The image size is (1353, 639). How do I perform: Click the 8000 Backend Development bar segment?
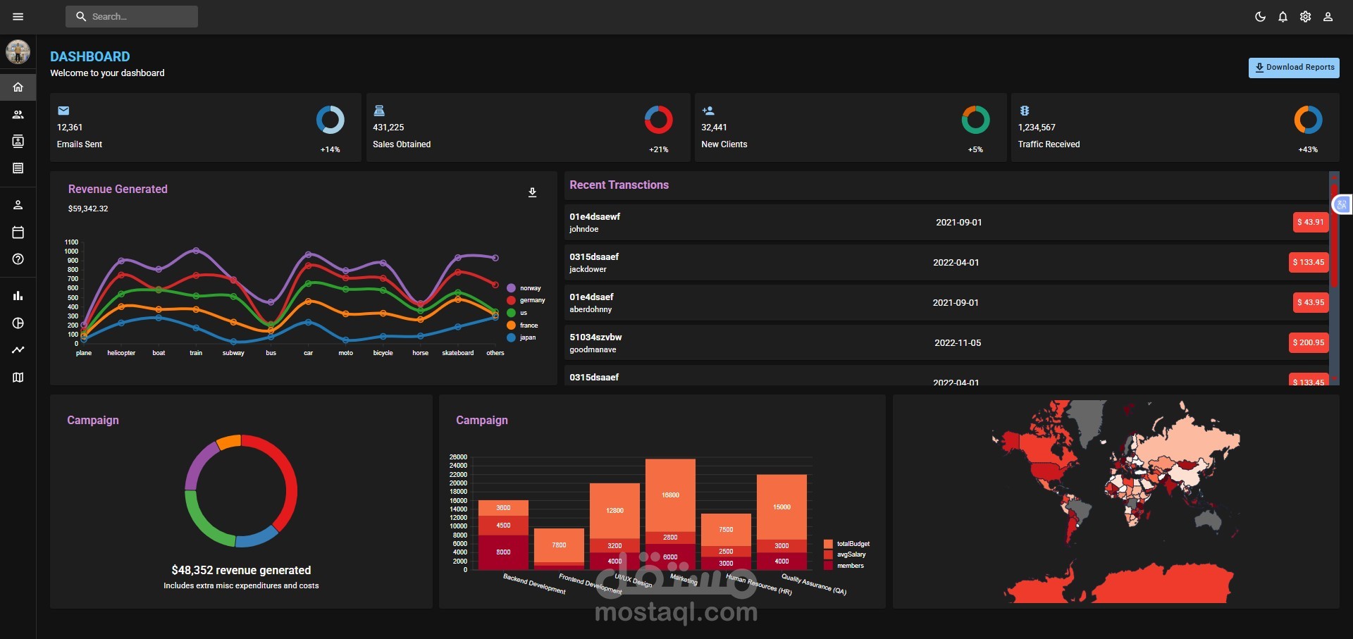[503, 552]
